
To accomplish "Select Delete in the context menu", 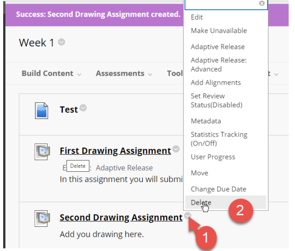I will tap(201, 202).
